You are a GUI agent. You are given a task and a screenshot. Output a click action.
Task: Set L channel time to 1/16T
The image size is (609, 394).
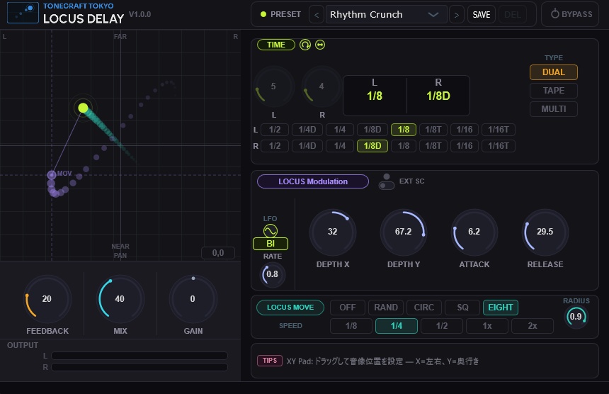[499, 130]
